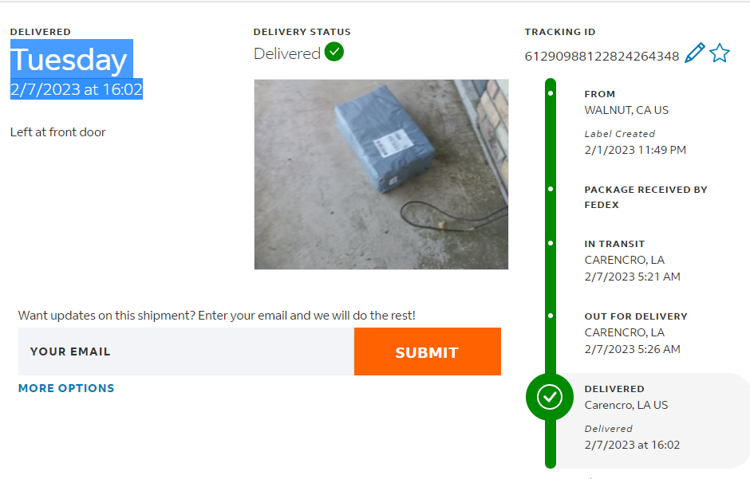Click the star favorite icon
The width and height of the screenshot is (750, 479).
click(720, 53)
